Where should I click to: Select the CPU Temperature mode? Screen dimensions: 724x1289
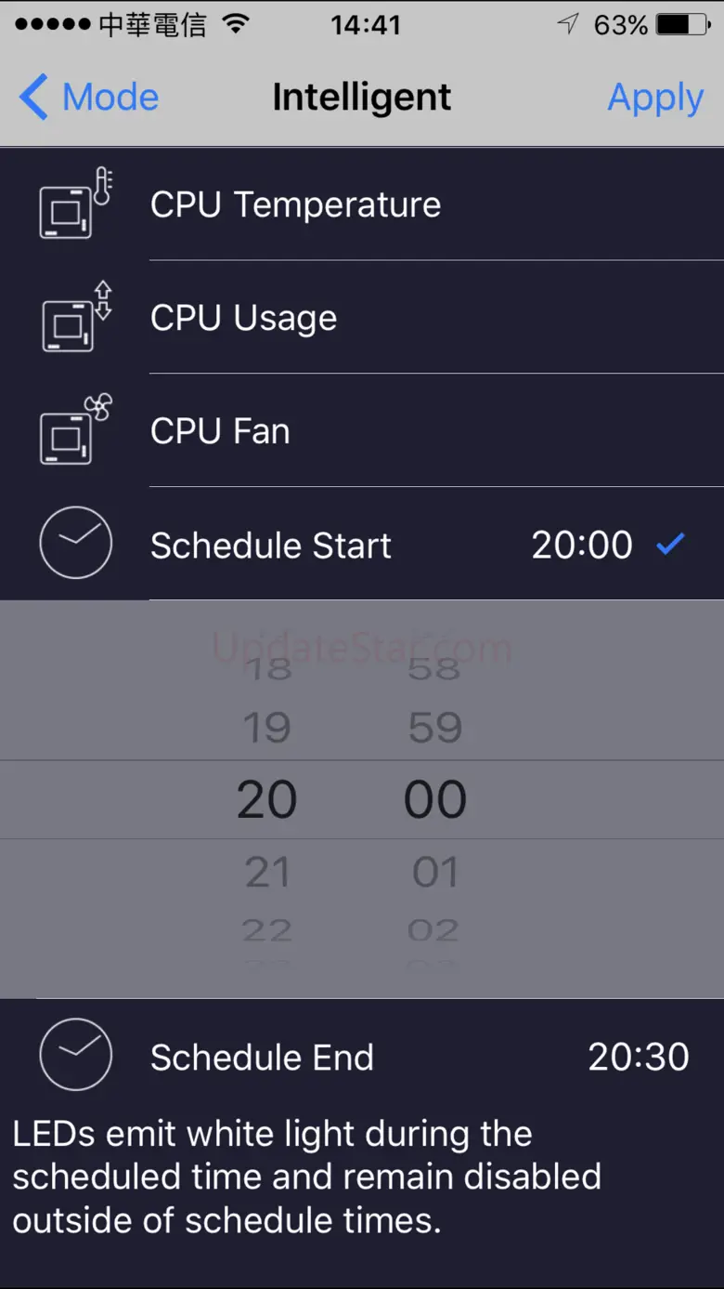tap(295, 204)
